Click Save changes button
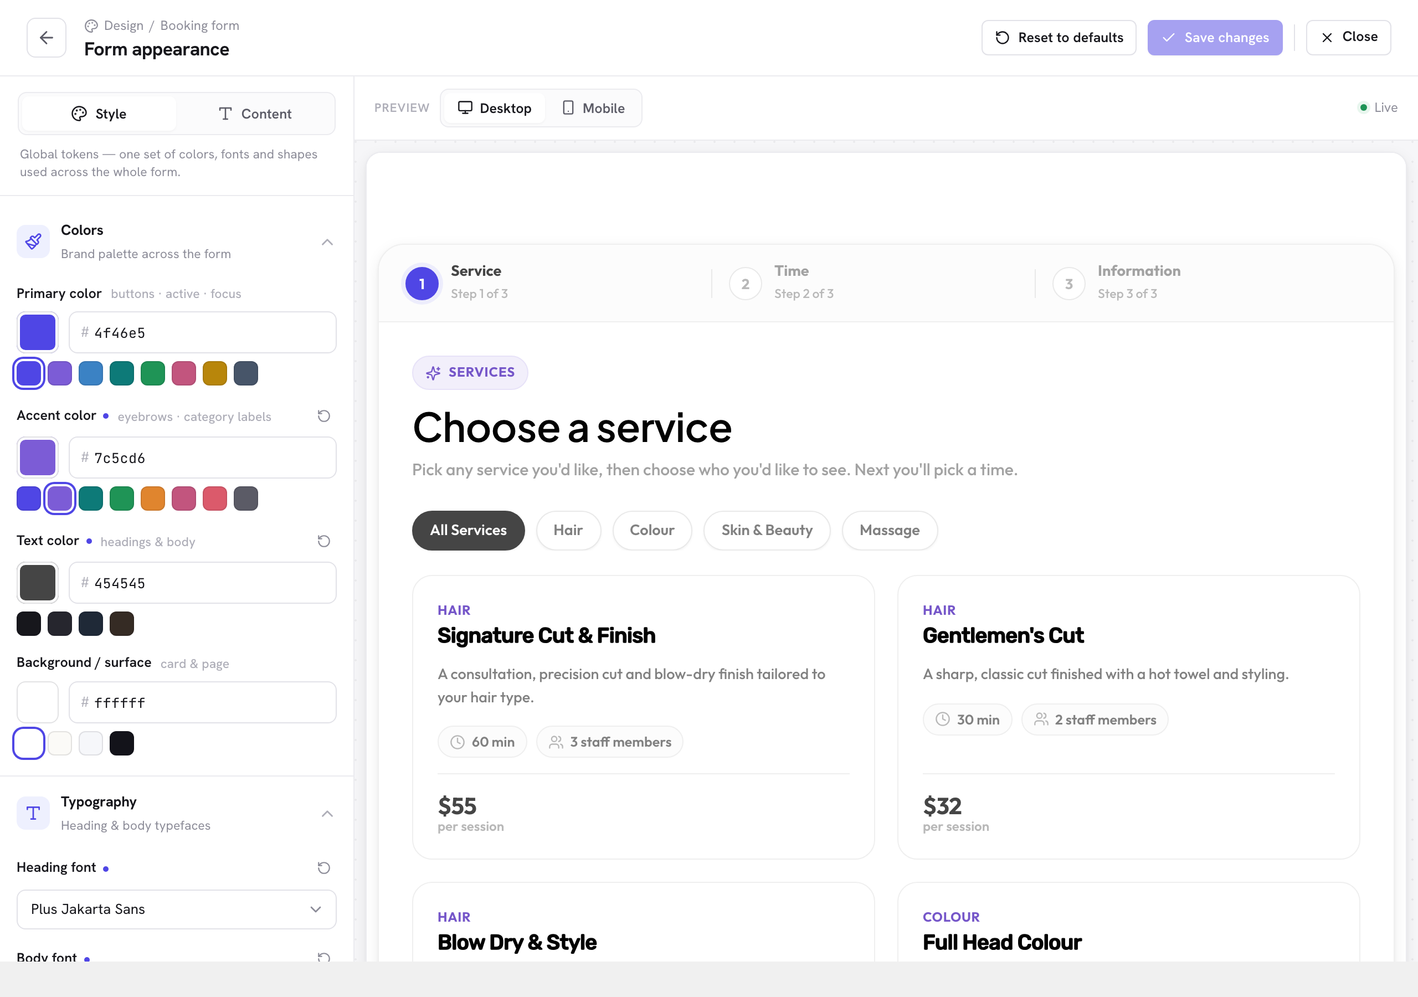Screen dimensions: 1418x997 pos(1215,38)
